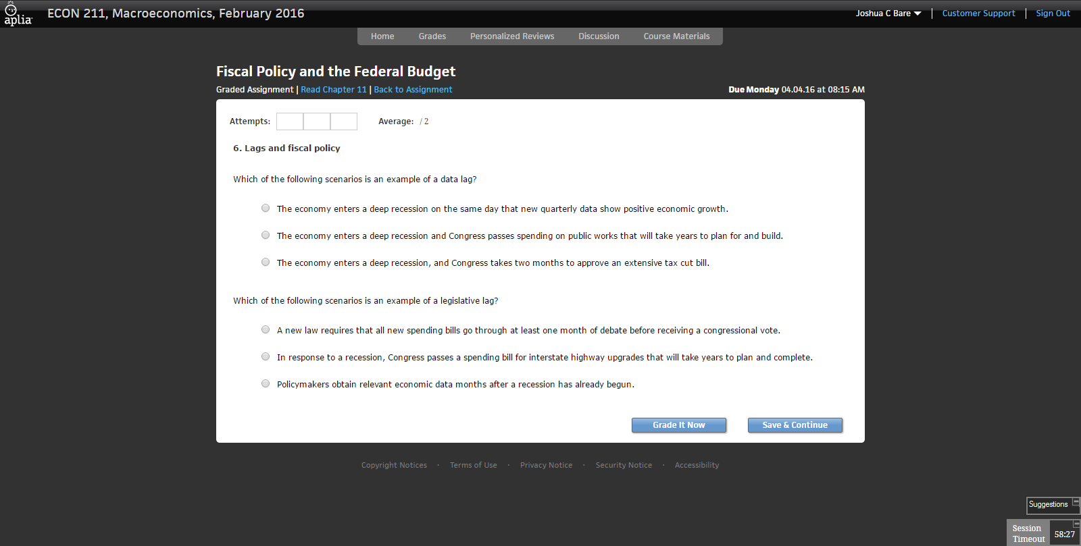1081x546 pixels.
Task: Choose the legislative lag option about interstate highway upgrades
Action: pos(266,357)
